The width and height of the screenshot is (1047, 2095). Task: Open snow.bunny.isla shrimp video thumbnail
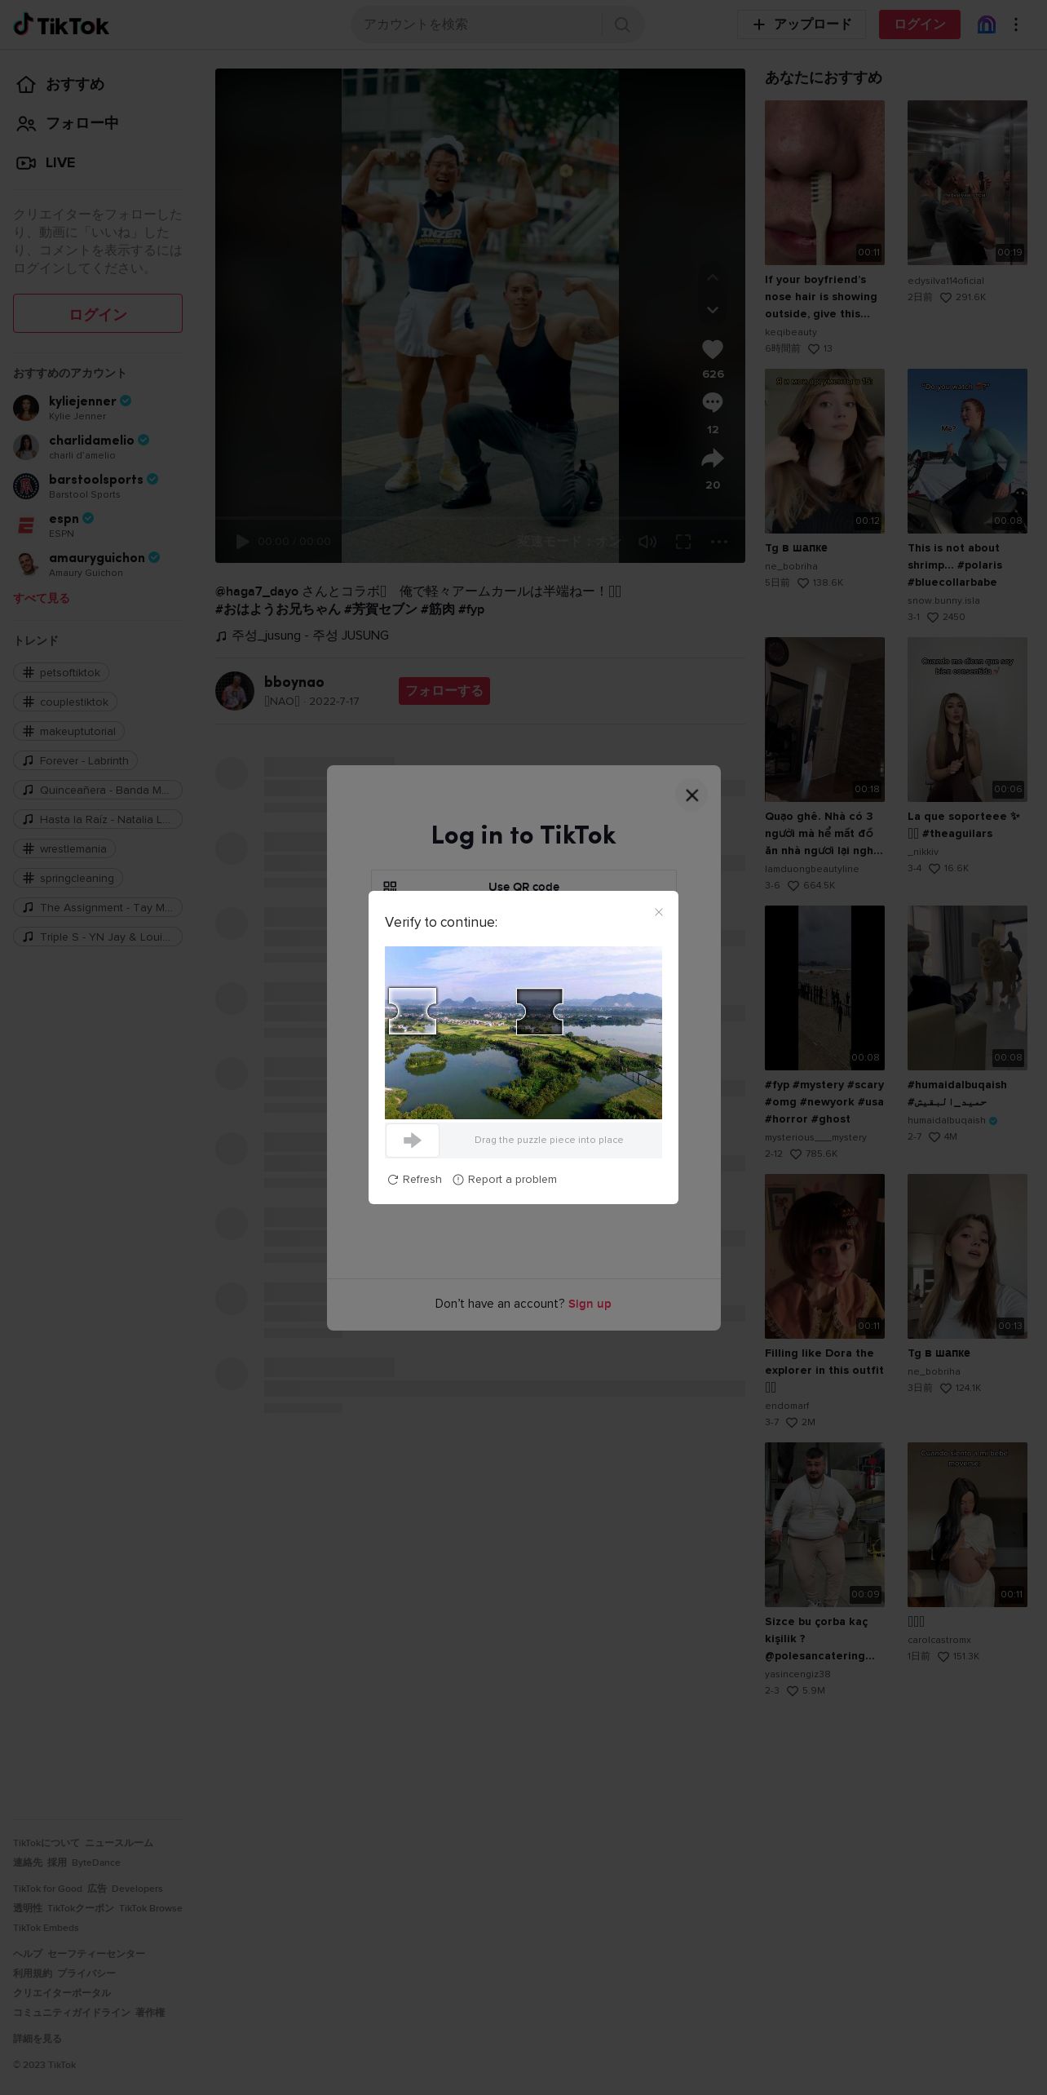click(967, 451)
